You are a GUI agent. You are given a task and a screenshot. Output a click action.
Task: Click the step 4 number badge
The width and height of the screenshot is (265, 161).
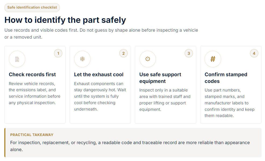(x=254, y=53)
